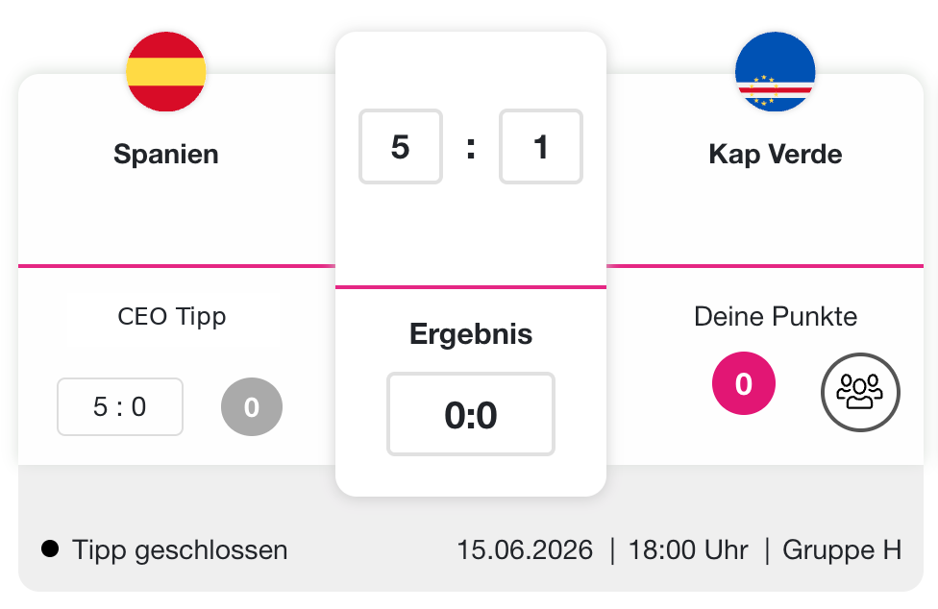This screenshot has width=938, height=609.
Task: Click the Deine Punkte label
Action: point(776,317)
